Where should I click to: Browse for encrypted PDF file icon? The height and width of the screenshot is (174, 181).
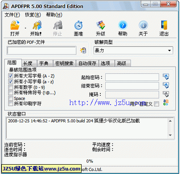(83, 51)
